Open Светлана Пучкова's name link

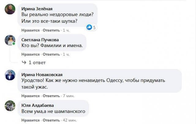(x=40, y=40)
